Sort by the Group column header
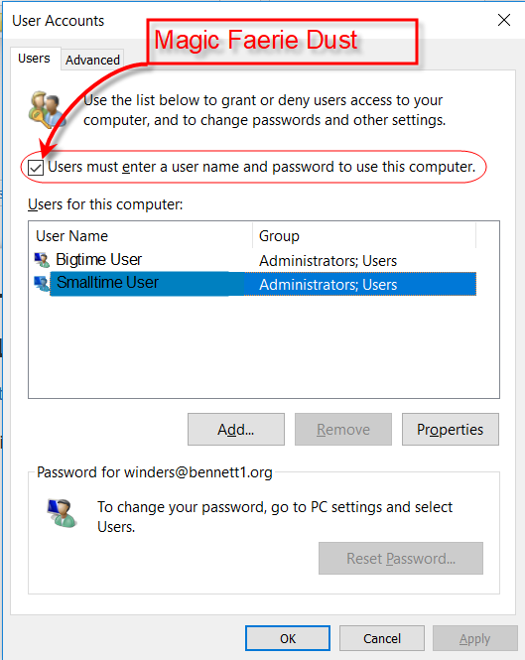 [x=364, y=236]
